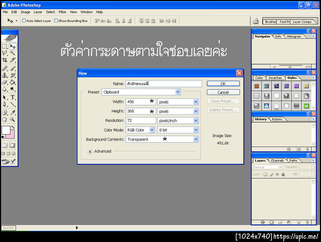Select the Crop tool
The width and height of the screenshot is (321, 242).
5,60
